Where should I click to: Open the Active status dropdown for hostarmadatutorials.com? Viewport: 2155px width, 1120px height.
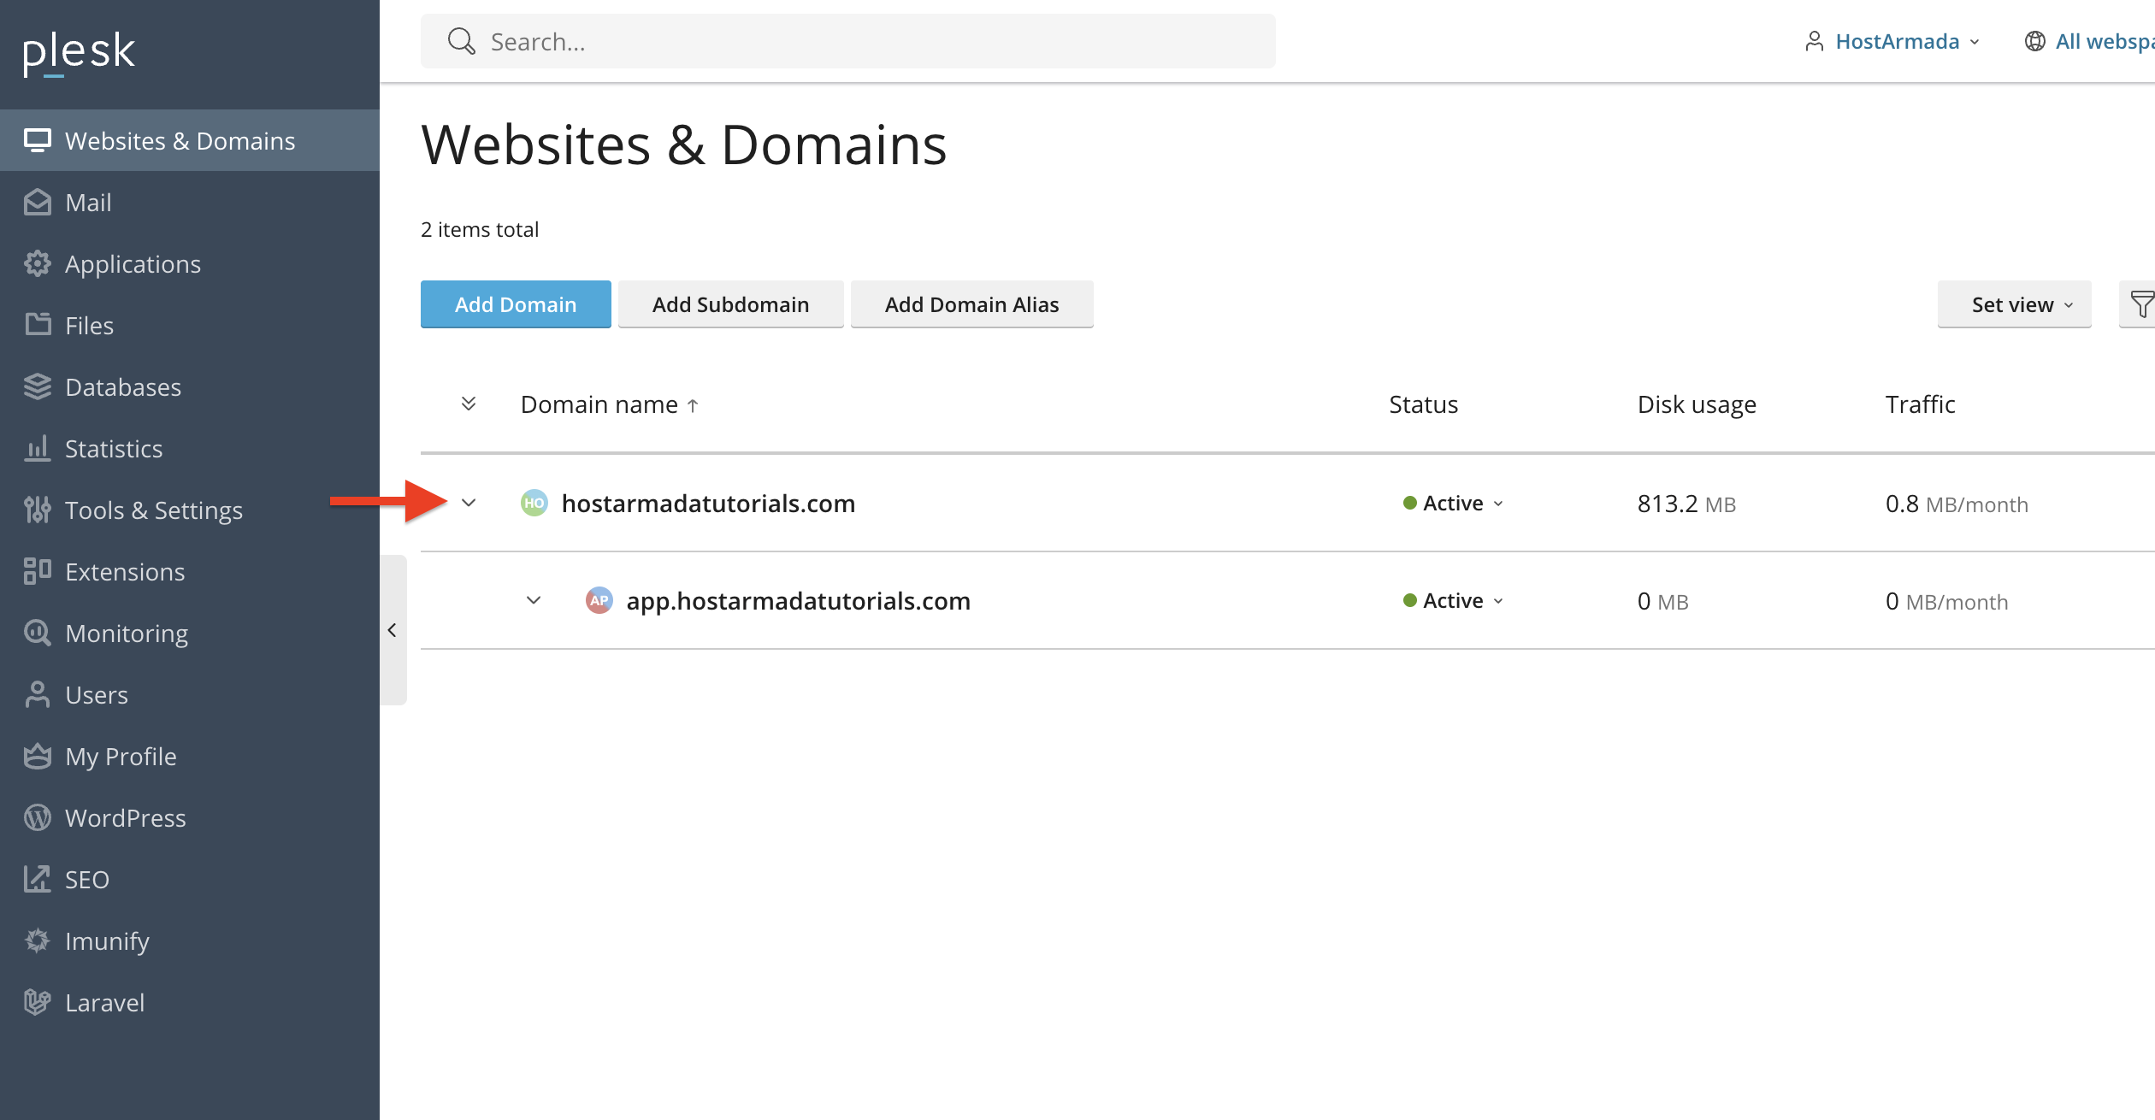pyautogui.click(x=1452, y=503)
